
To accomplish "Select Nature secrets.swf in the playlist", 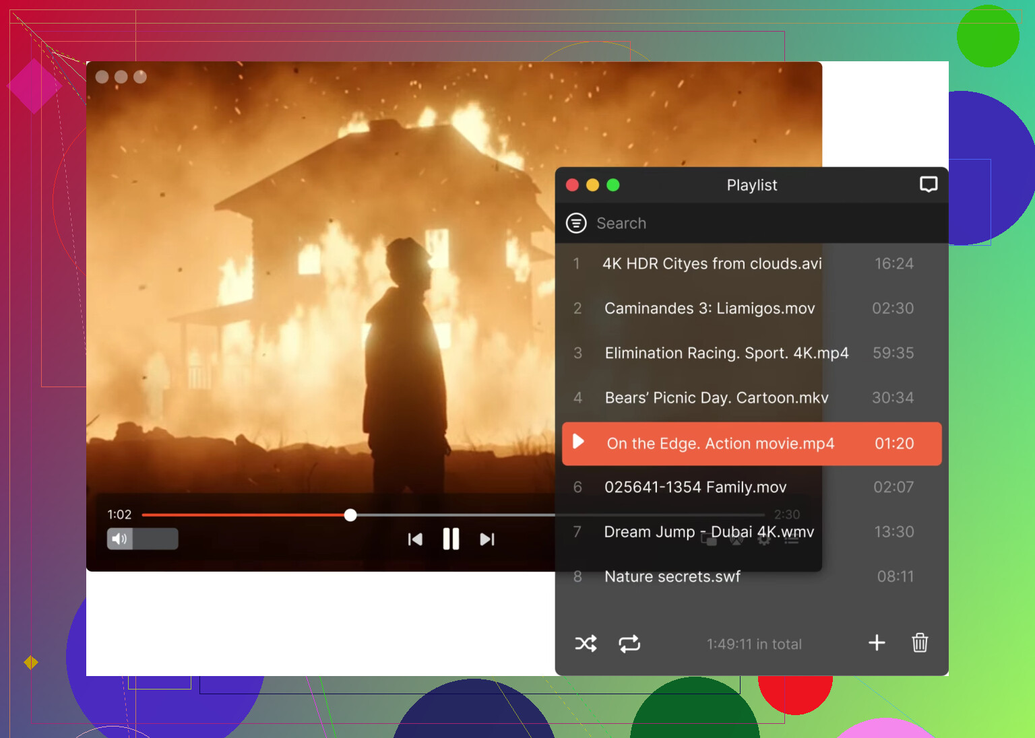I will click(x=672, y=576).
